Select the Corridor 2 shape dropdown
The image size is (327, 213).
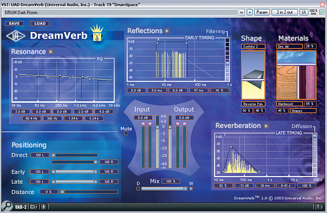click(253, 46)
